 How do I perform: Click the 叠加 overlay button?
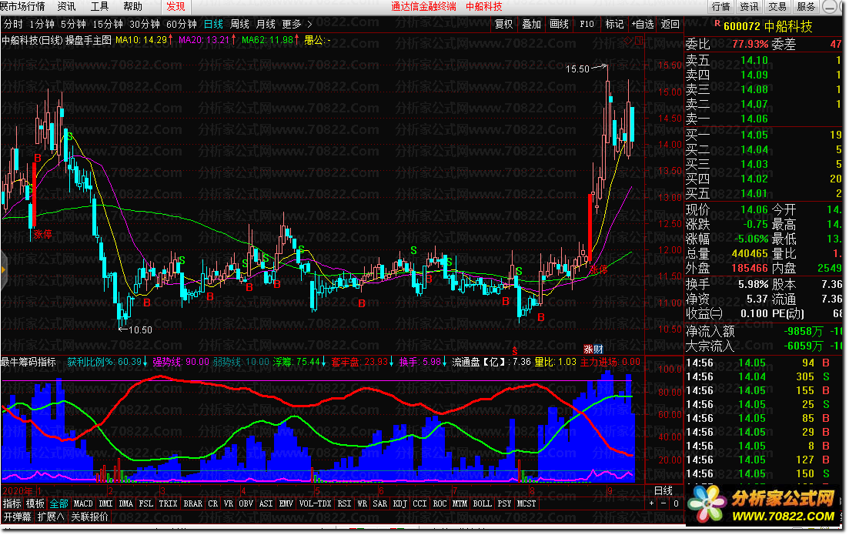tap(531, 25)
